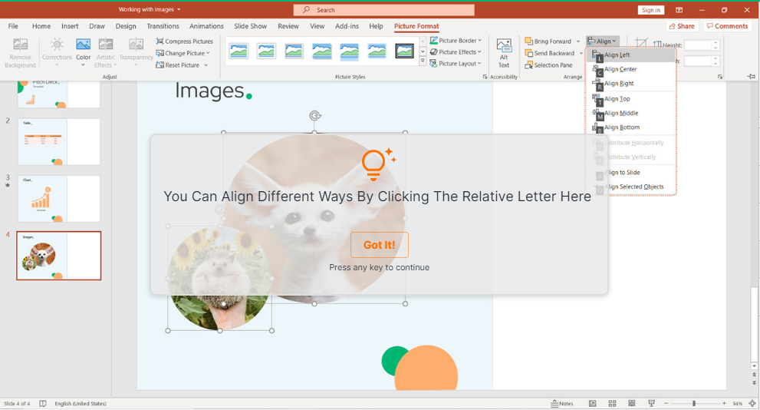760x410 pixels.
Task: Click the zoom in plus button
Action: tap(724, 404)
